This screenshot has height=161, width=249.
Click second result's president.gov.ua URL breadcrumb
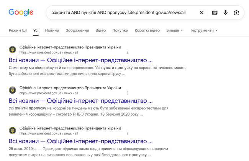click(x=49, y=93)
